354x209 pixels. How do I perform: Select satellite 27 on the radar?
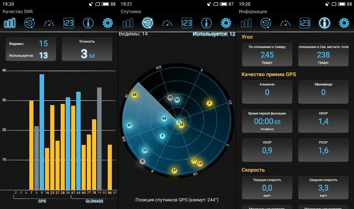click(x=174, y=171)
